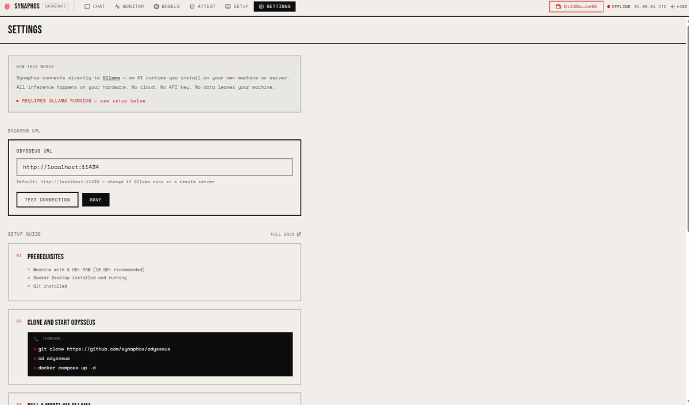Click the UTC time display
This screenshot has width=689, height=405.
click(x=650, y=6)
